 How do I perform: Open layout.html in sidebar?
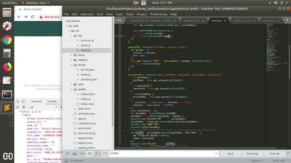point(85,138)
